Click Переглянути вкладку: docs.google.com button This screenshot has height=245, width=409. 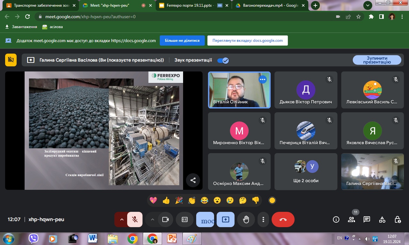248,41
